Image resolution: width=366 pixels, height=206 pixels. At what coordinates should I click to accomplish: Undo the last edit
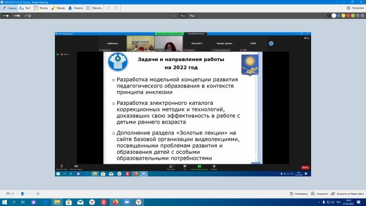tap(109, 8)
